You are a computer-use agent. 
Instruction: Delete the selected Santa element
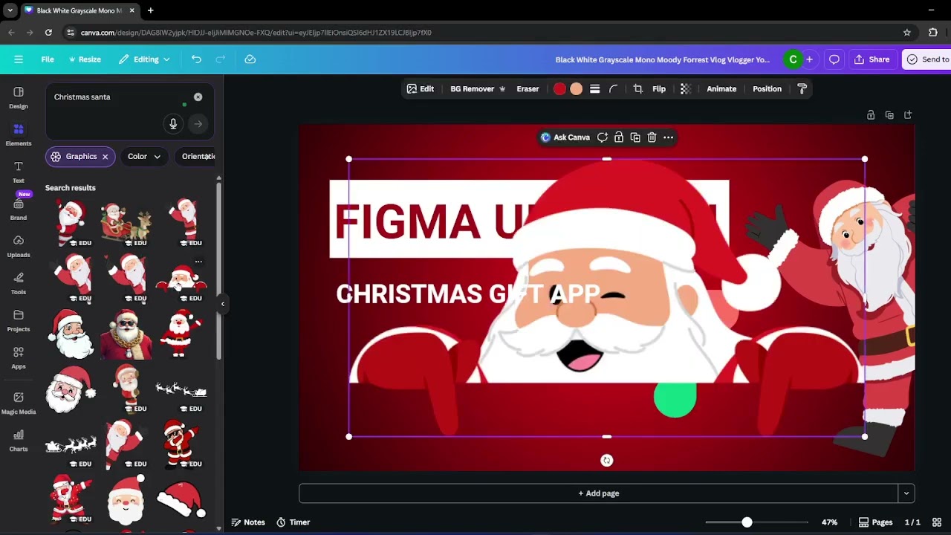[x=652, y=137]
